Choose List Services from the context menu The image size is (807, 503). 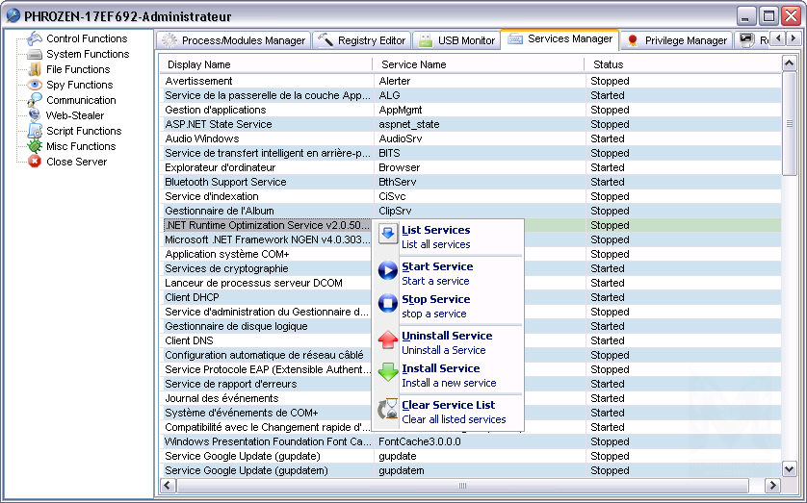click(x=435, y=231)
